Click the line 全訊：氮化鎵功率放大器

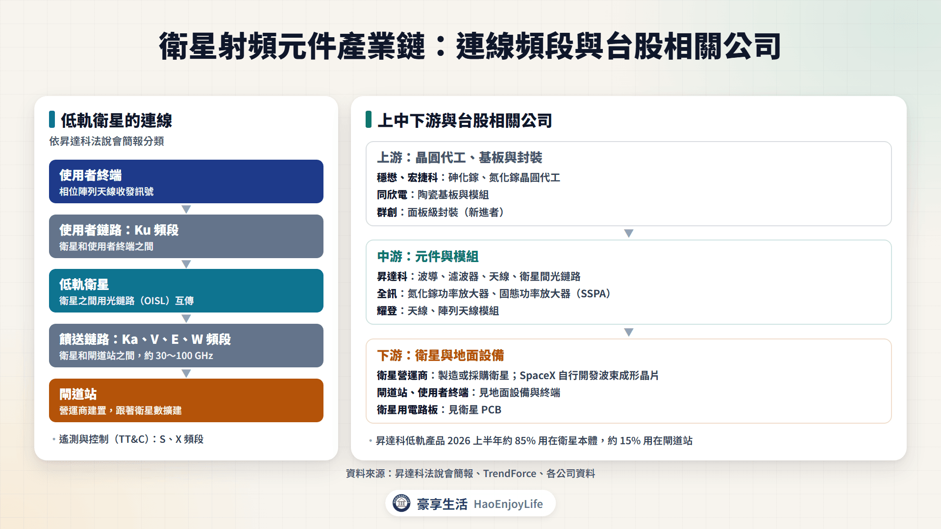click(x=495, y=293)
